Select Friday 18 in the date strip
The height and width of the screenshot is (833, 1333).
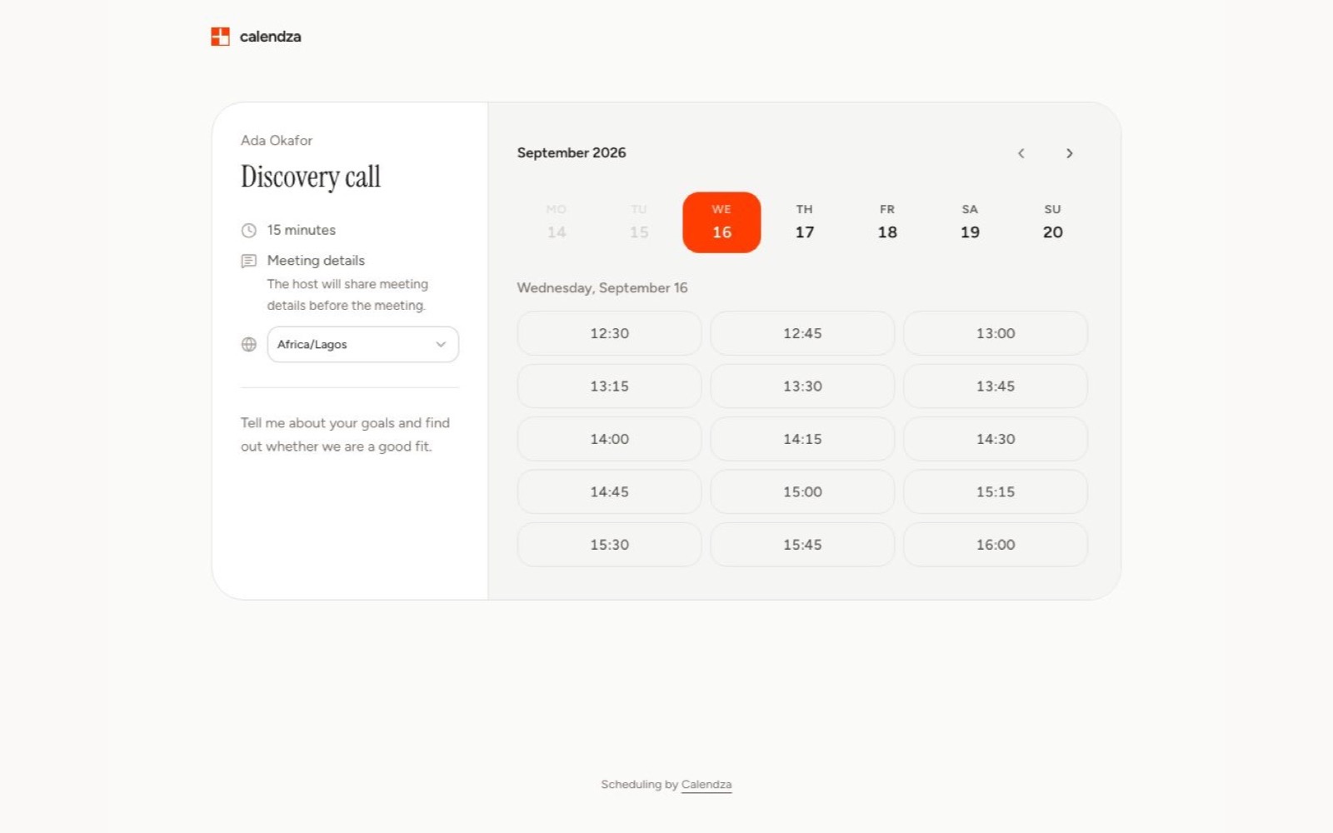point(887,222)
